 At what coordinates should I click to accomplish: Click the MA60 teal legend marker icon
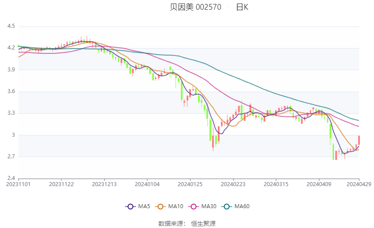click(x=226, y=206)
